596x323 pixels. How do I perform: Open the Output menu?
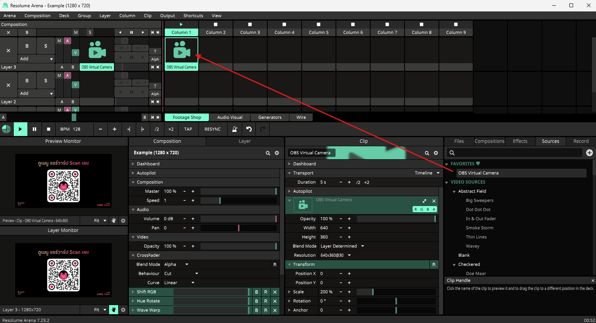click(167, 16)
